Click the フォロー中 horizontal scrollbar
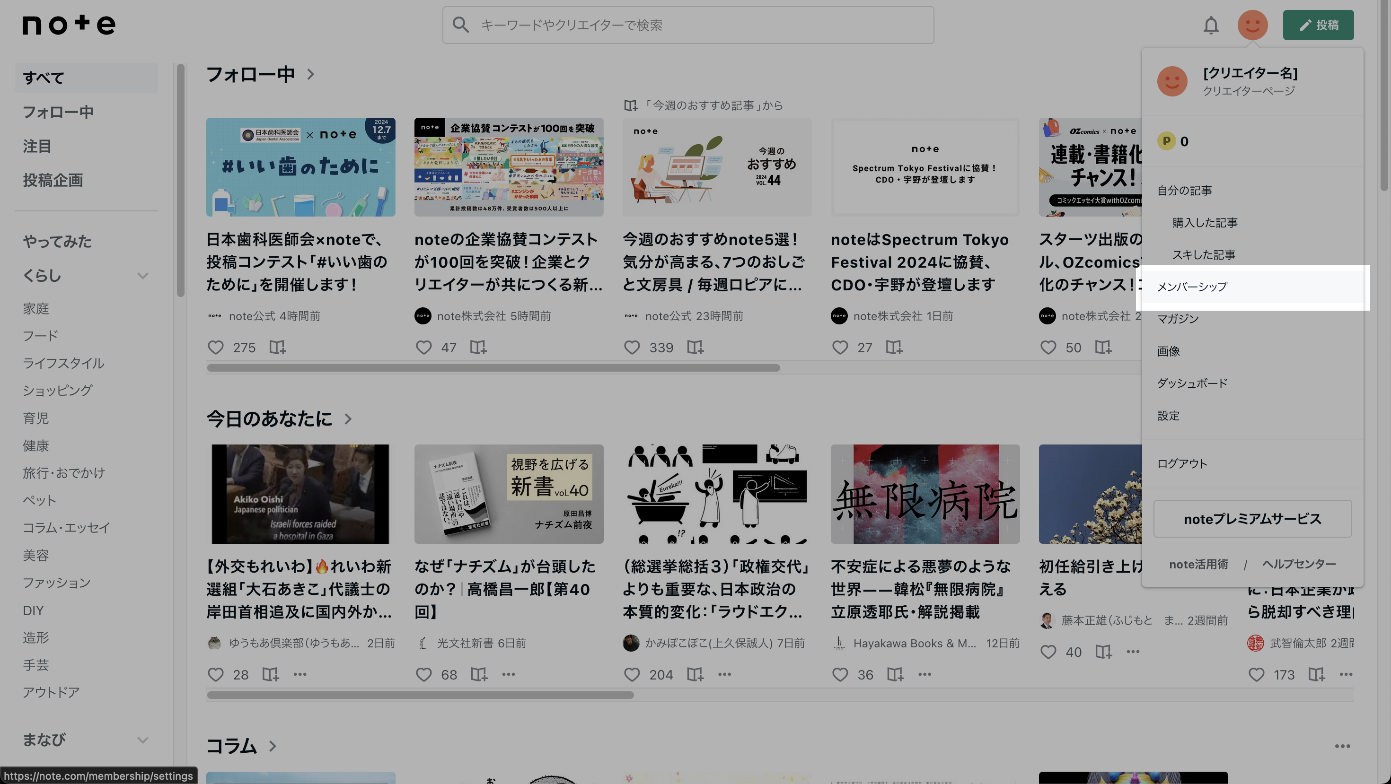Screen dimensions: 1391x784 pyautogui.click(x=493, y=368)
